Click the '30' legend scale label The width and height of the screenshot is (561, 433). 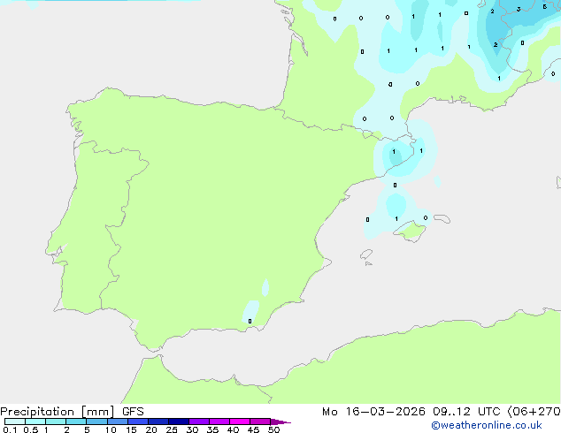point(192,429)
